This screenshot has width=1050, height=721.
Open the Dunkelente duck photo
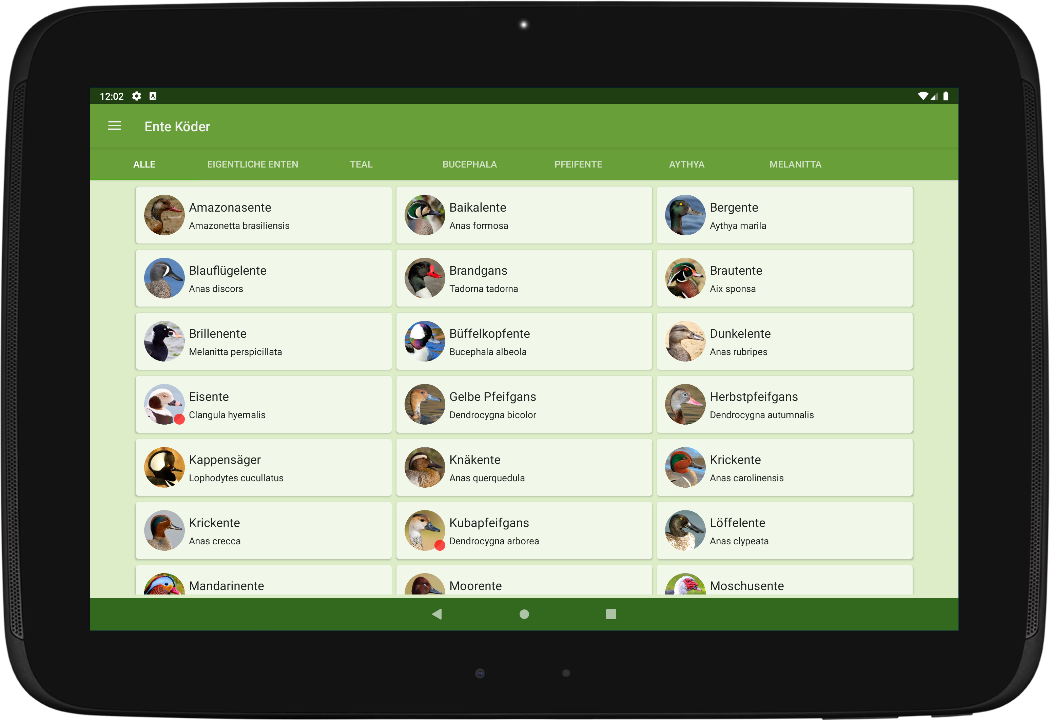[685, 342]
